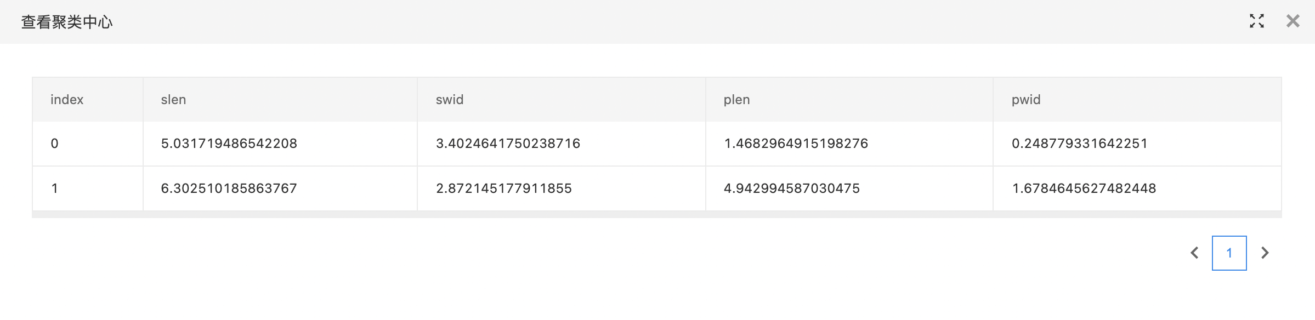The width and height of the screenshot is (1315, 320).
Task: Select swid value 2.872145177911855
Action: tap(503, 188)
